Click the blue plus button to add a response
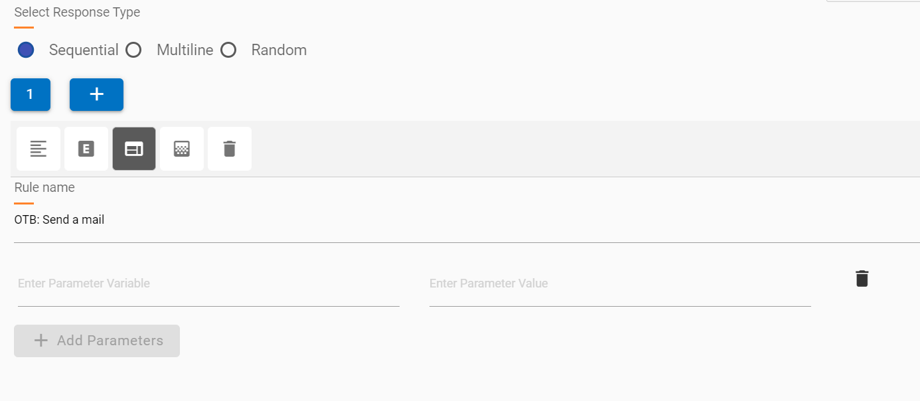 coord(96,94)
